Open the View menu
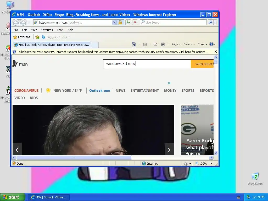Screen dimensions: 268x201 pos(34,30)
